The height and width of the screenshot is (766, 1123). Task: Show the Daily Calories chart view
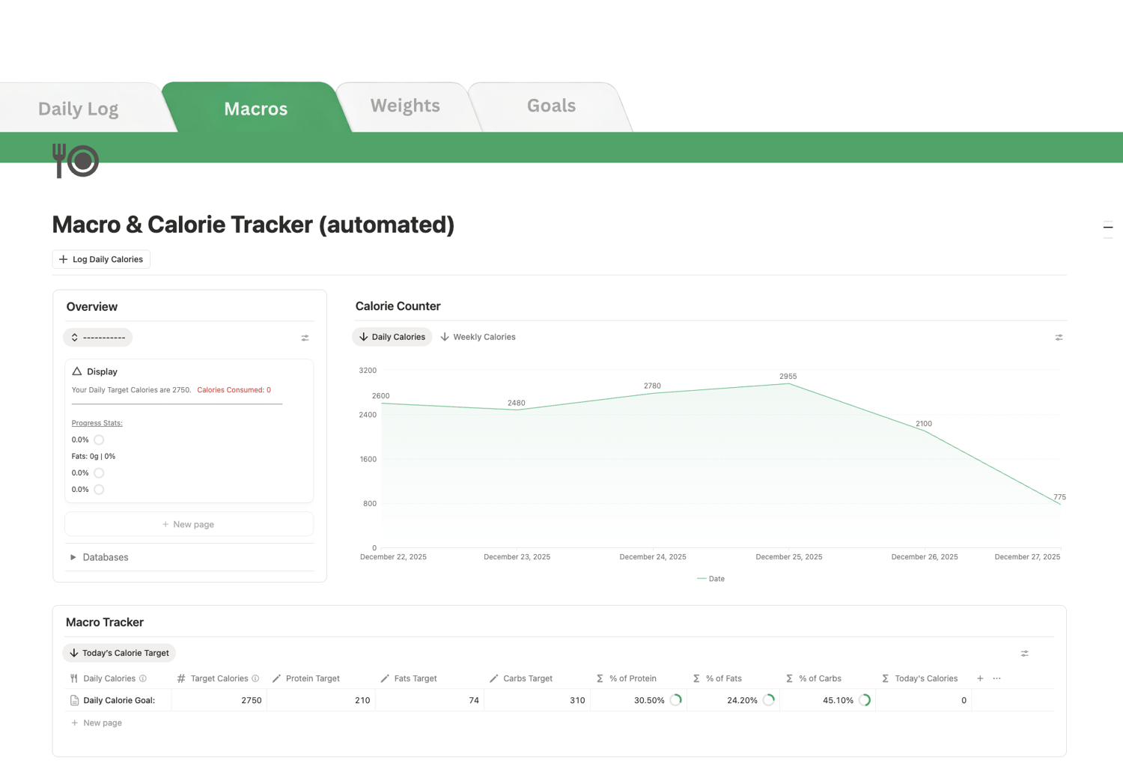point(392,337)
